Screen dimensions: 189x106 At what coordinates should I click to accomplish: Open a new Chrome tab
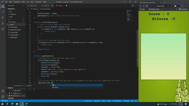point(164,2)
